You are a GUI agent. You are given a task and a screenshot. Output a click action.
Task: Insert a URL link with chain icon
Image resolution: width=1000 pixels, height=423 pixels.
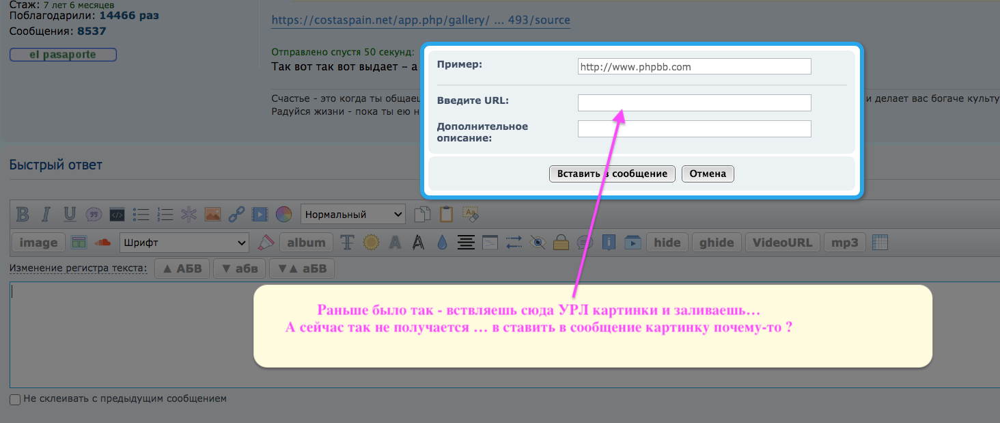[x=236, y=215]
